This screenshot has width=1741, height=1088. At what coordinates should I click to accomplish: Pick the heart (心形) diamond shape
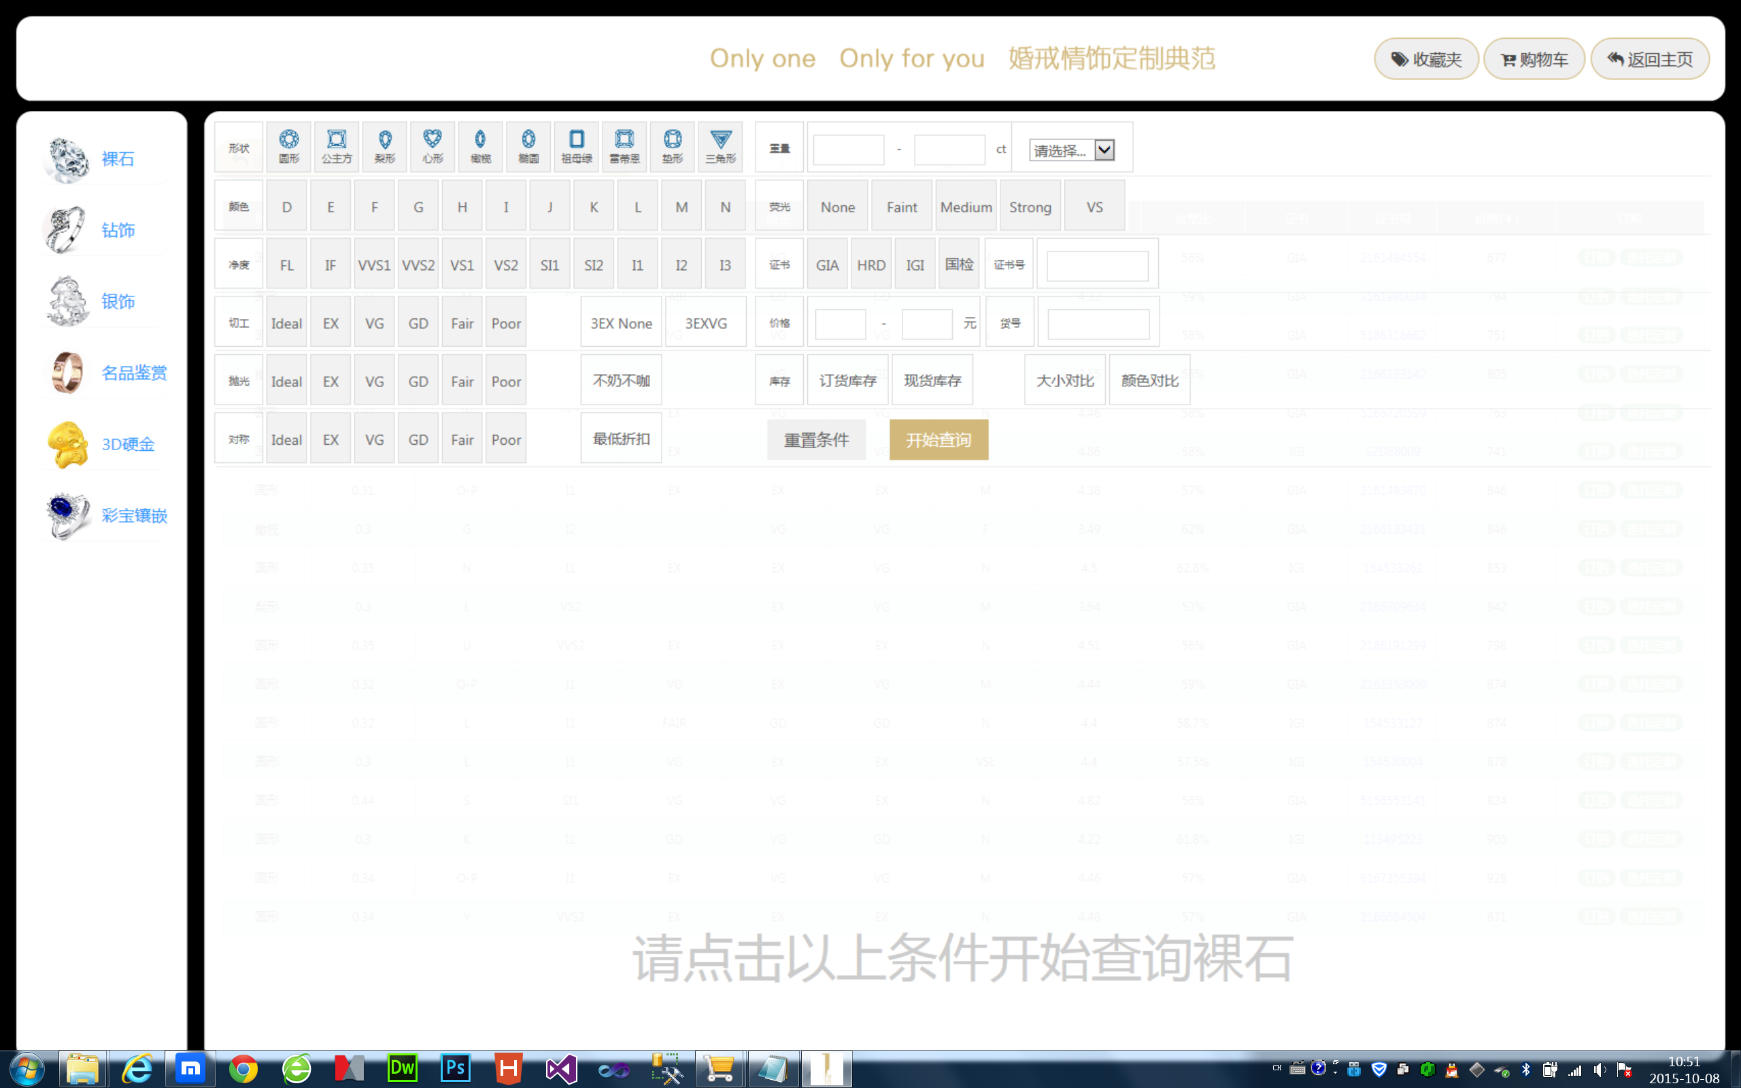(433, 147)
